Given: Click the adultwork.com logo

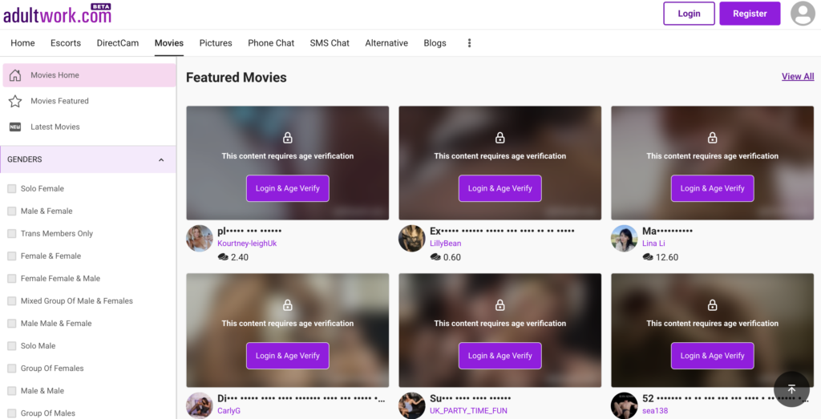Looking at the screenshot, I should click(57, 14).
